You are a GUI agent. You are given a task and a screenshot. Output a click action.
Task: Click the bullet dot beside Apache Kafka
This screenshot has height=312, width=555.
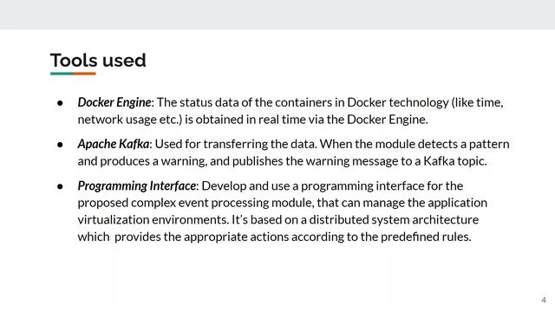[60, 145]
